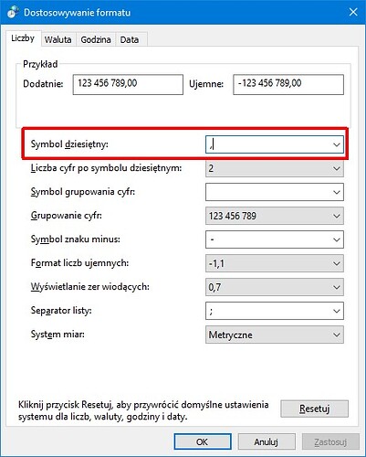This screenshot has height=457, width=366.
Task: Click the Ujemne example field -123 456 789,00
Action: [288, 84]
